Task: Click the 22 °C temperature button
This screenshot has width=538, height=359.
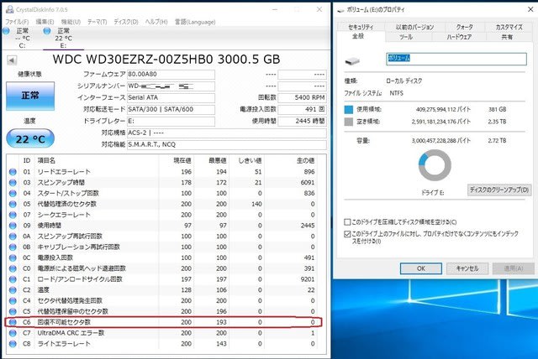Action: [x=30, y=138]
